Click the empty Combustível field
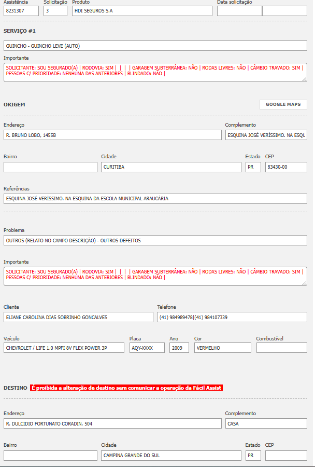The image size is (315, 467). 282,348
